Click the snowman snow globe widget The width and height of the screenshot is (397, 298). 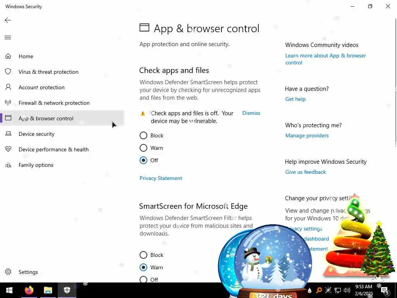(x=273, y=261)
